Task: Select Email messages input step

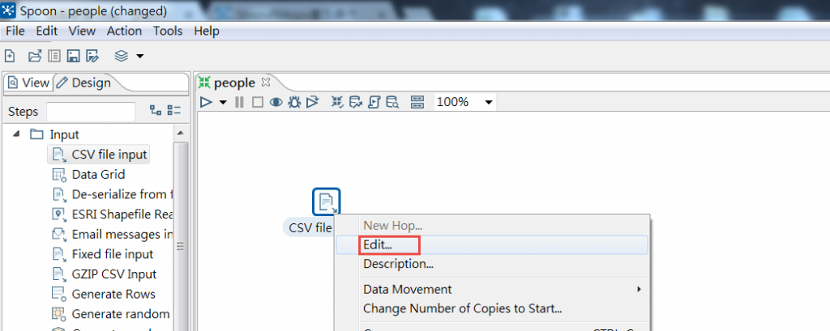Action: point(112,234)
